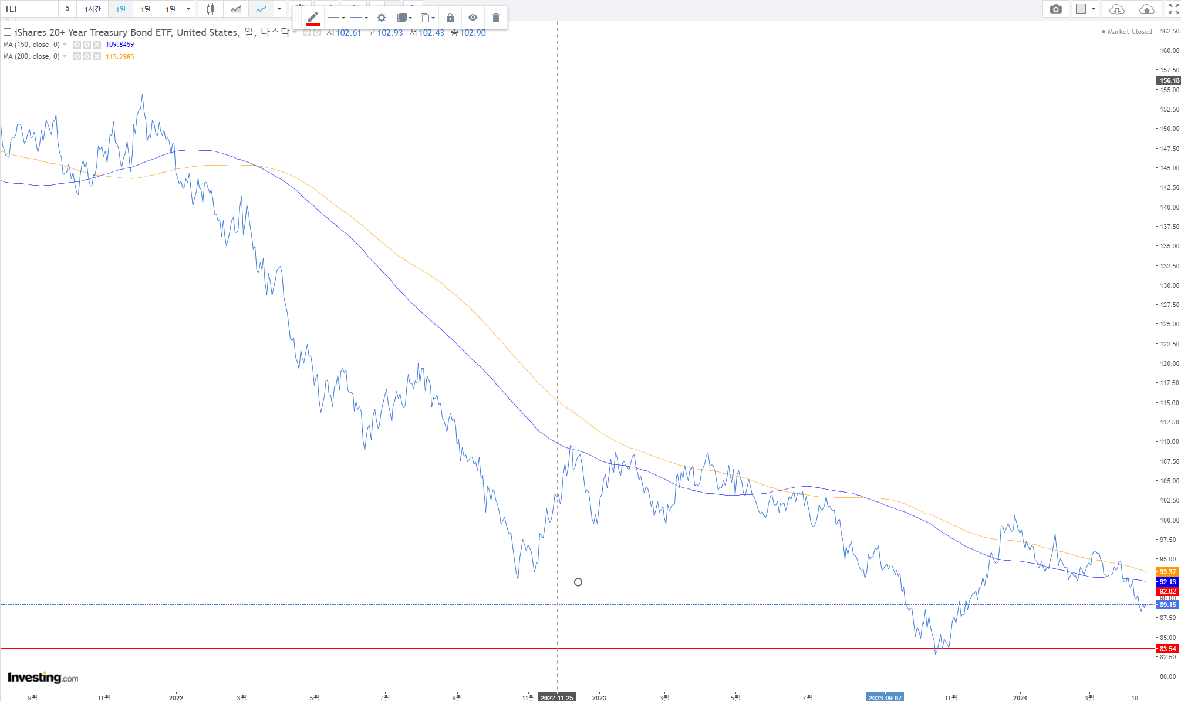The height and width of the screenshot is (701, 1181).
Task: Collapse the iShares legend minus box
Action: (8, 32)
